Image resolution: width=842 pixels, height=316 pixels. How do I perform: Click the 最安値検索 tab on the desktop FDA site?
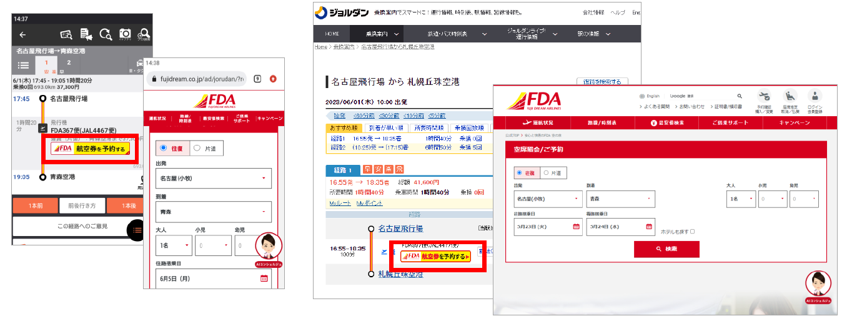pos(667,123)
